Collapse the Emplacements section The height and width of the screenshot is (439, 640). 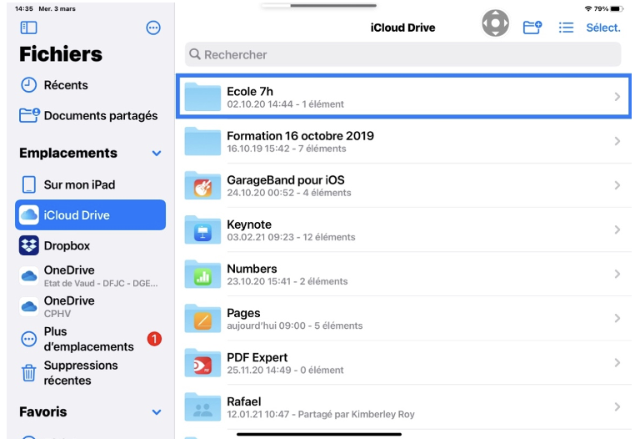pos(157,154)
